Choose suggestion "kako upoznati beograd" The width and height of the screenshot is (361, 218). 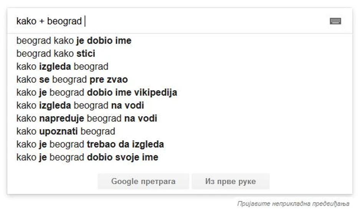tap(66, 131)
